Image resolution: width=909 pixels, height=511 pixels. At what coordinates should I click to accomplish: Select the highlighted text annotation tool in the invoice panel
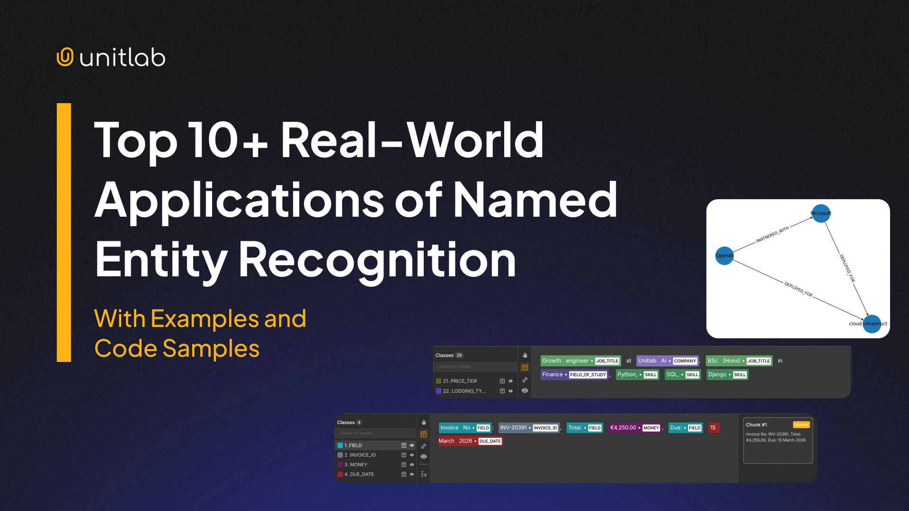point(424,434)
